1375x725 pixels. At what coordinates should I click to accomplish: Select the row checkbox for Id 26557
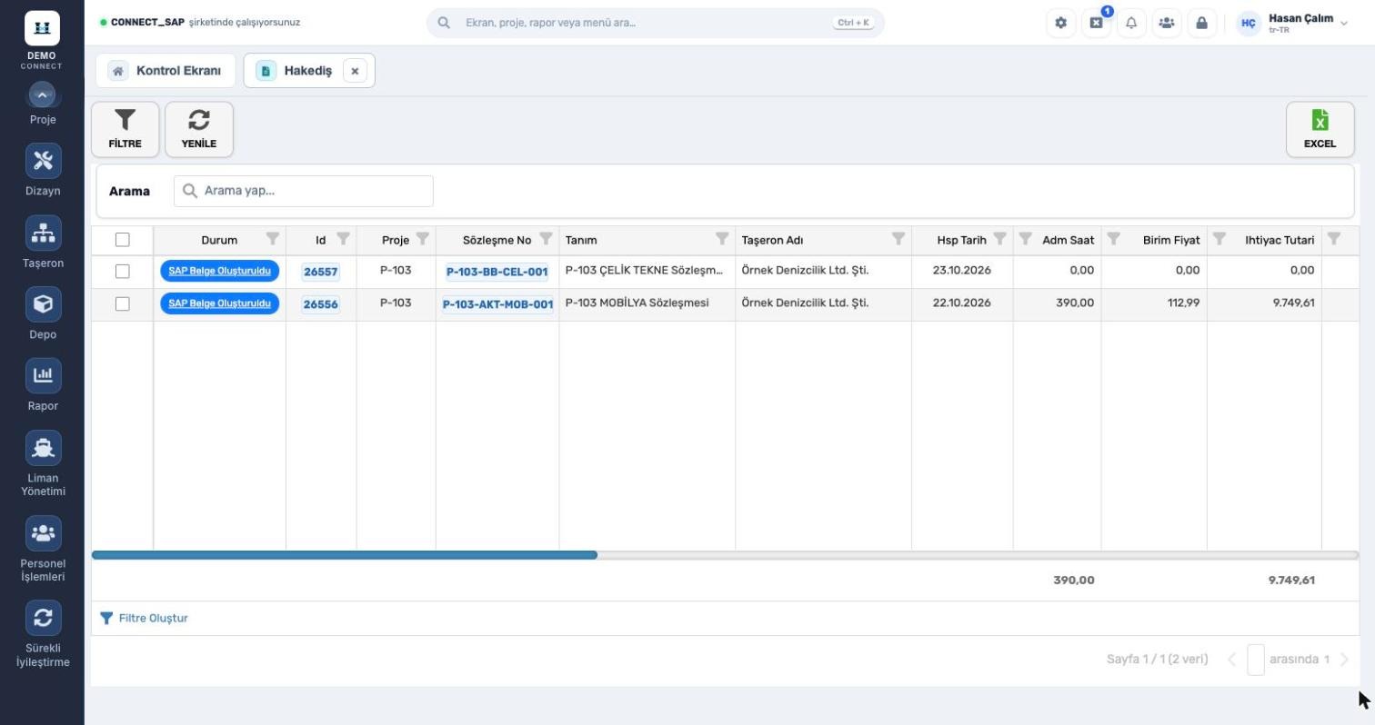[x=123, y=272]
